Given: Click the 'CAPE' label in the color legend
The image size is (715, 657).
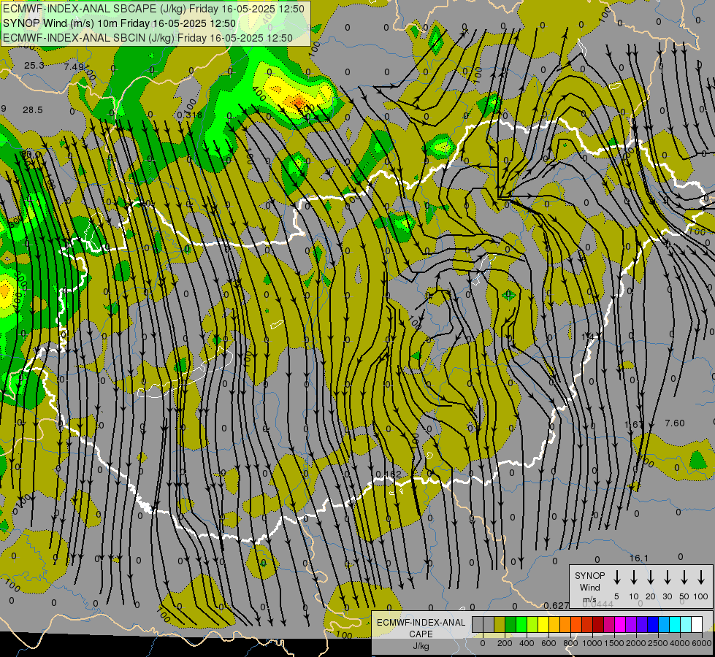Looking at the screenshot, I should click(x=421, y=634).
